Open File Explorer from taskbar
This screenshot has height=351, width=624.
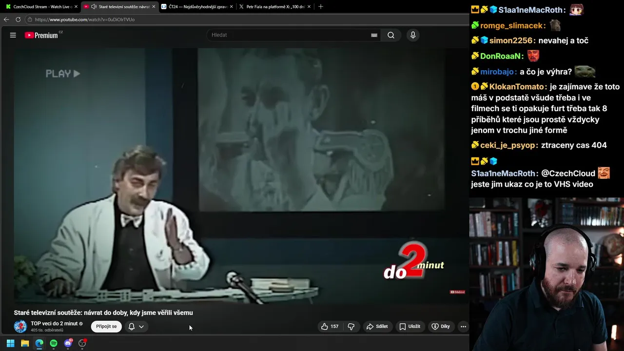pyautogui.click(x=25, y=343)
